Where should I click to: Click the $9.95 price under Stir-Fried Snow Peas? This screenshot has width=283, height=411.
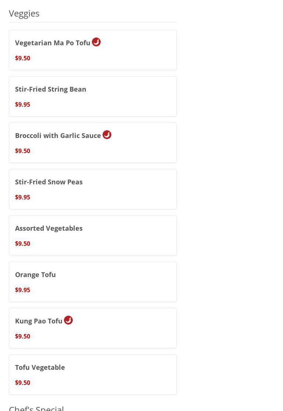tap(22, 197)
